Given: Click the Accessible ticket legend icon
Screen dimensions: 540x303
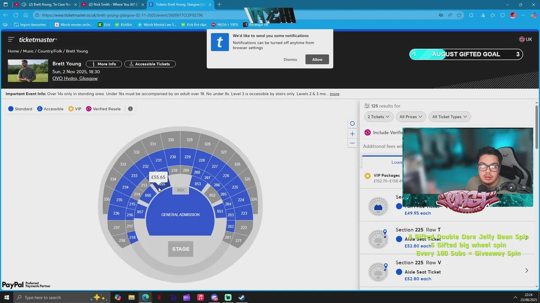Looking at the screenshot, I should tap(40, 109).
